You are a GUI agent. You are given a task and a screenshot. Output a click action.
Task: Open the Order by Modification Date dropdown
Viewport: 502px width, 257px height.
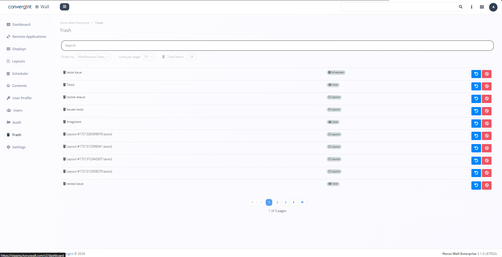click(x=93, y=57)
